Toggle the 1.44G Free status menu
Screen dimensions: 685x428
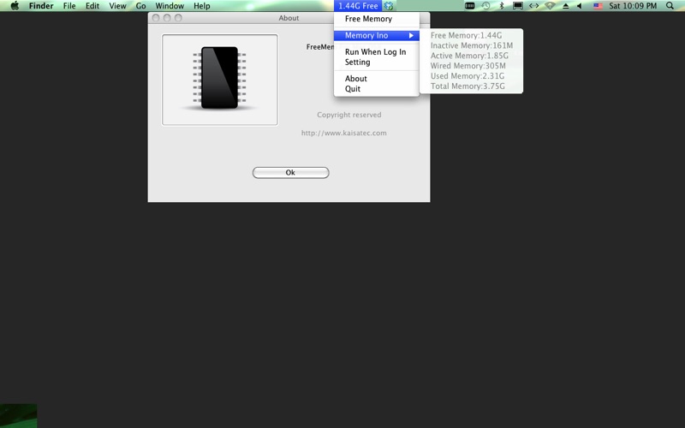point(358,6)
